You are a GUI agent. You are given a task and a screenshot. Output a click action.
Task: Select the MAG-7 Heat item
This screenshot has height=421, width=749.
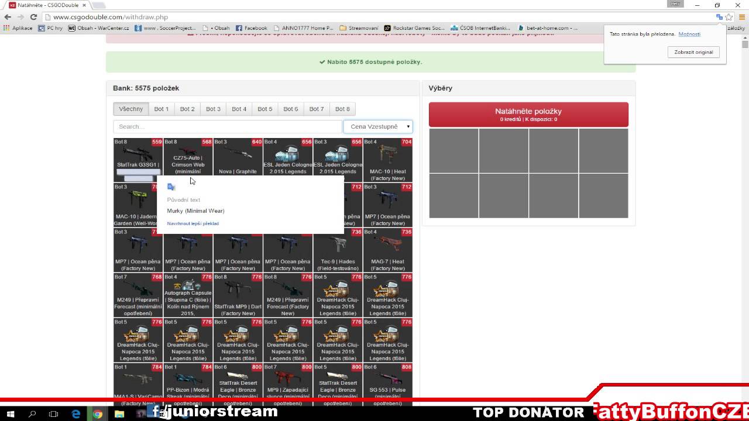pos(387,250)
